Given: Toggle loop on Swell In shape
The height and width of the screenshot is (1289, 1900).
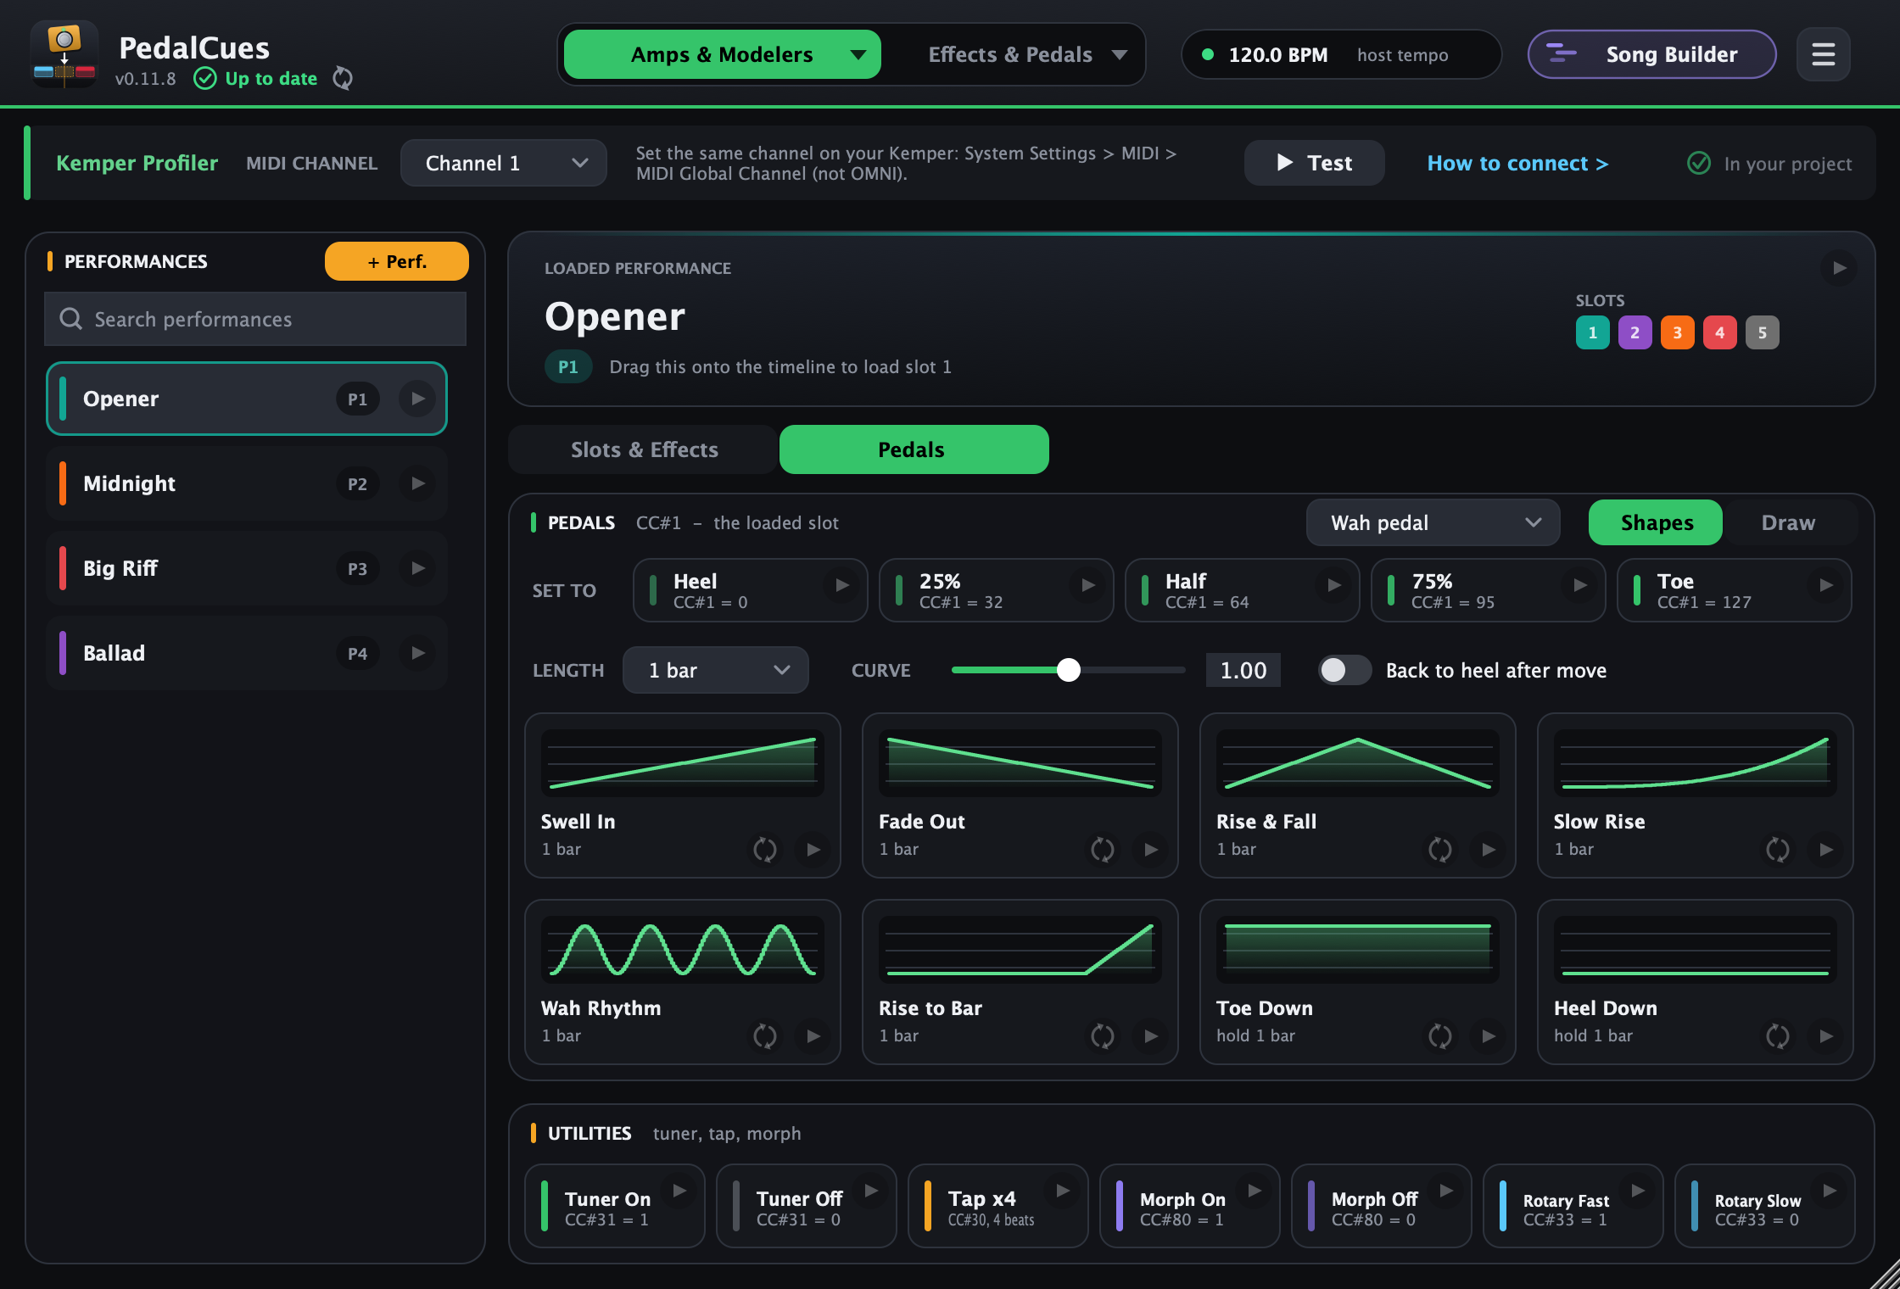Looking at the screenshot, I should click(765, 849).
